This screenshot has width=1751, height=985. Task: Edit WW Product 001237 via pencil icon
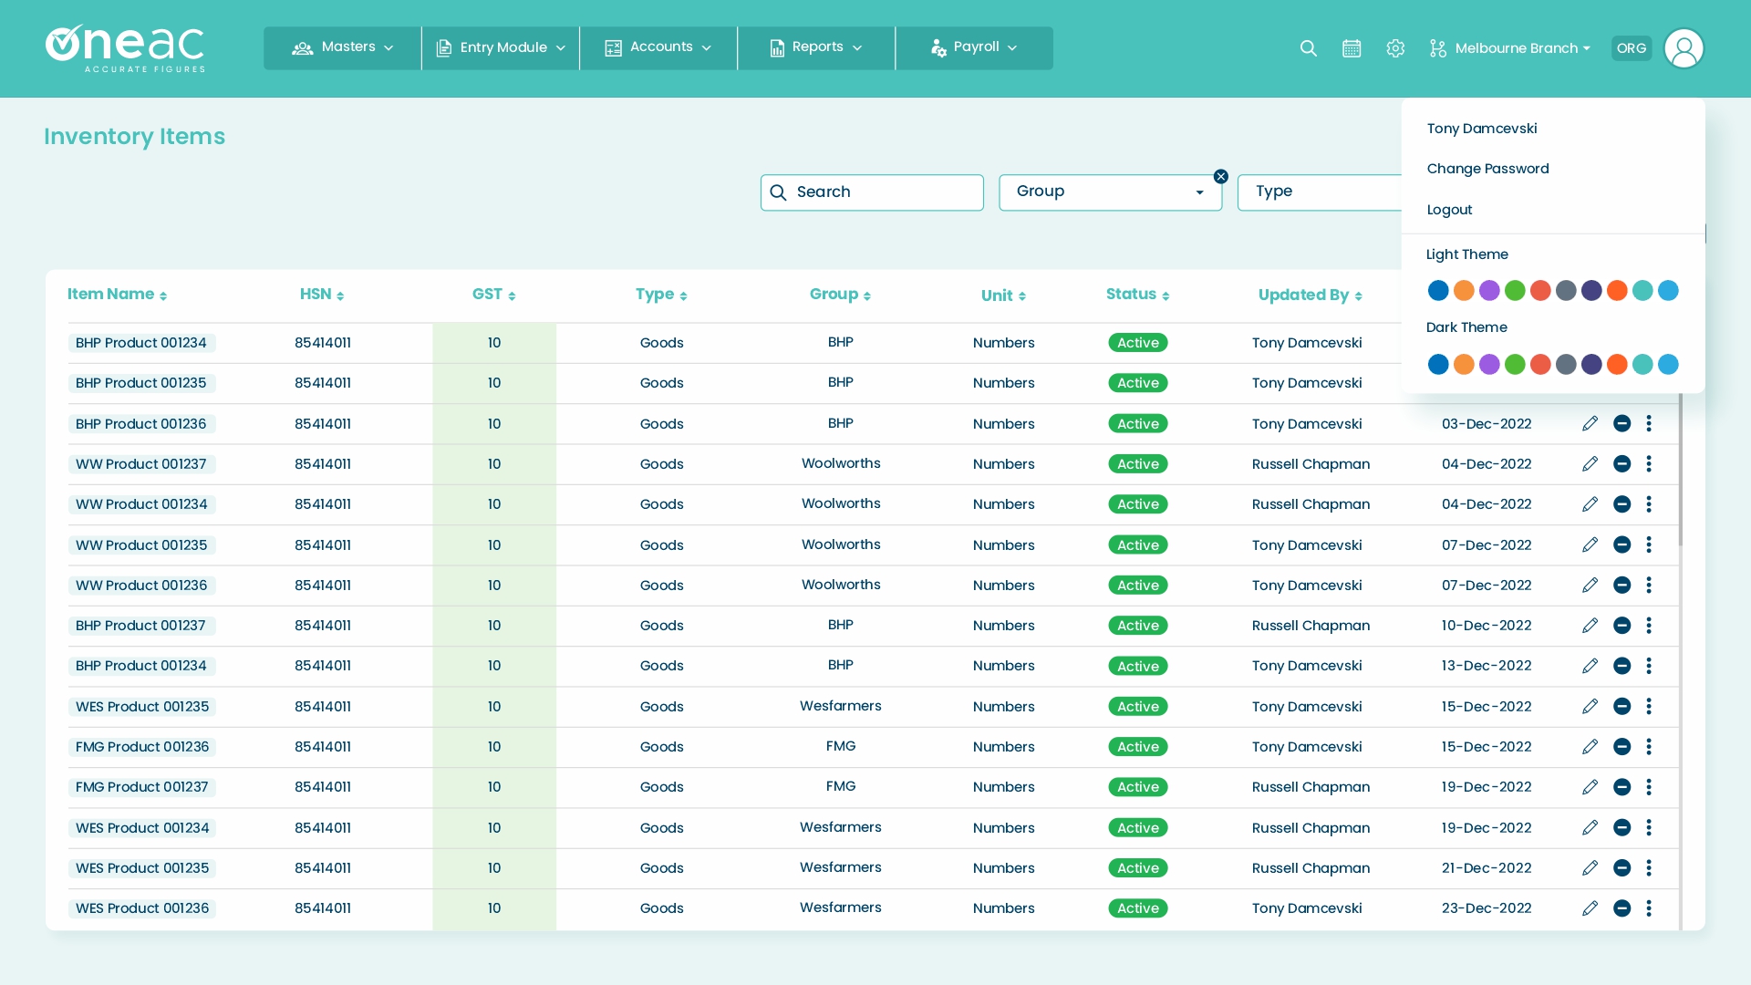1590,463
